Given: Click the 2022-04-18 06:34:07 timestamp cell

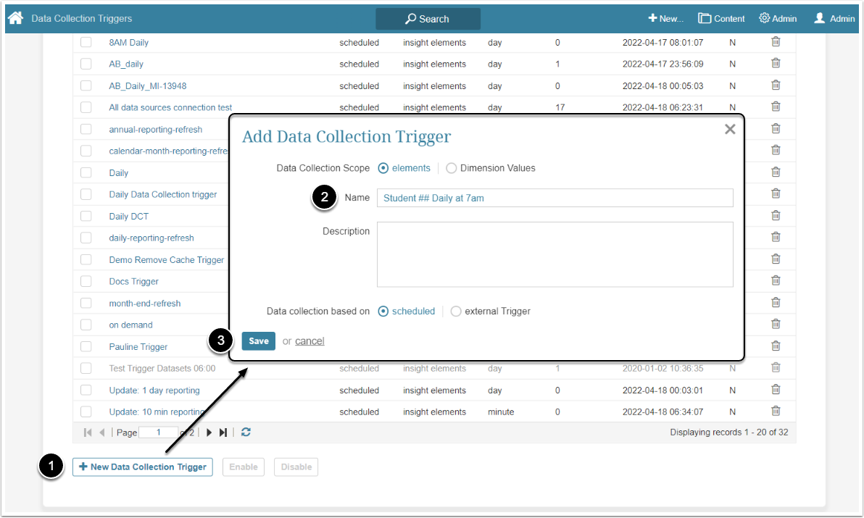Looking at the screenshot, I should 663,412.
